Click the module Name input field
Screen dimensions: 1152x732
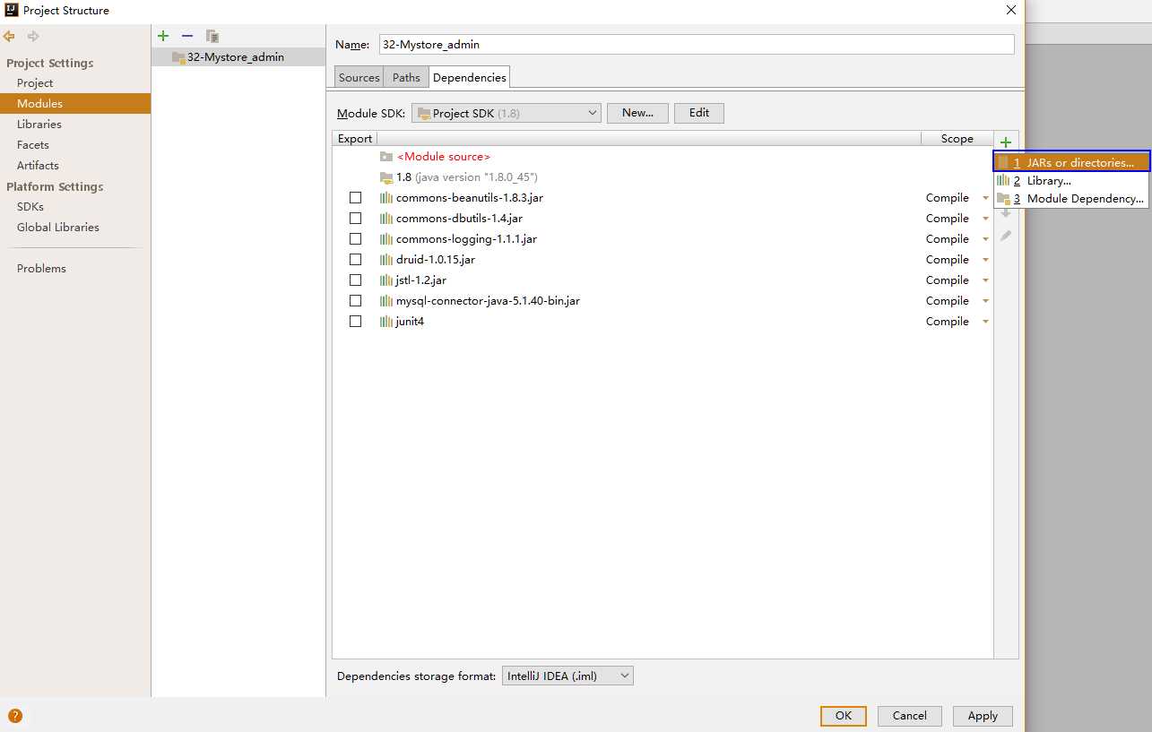[697, 44]
